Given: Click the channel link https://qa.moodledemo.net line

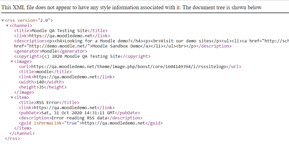Looking at the screenshot, I should coord(62,36).
